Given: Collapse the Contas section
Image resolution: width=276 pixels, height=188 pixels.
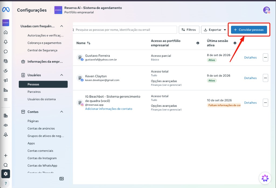Looking at the screenshot, I should (62, 112).
